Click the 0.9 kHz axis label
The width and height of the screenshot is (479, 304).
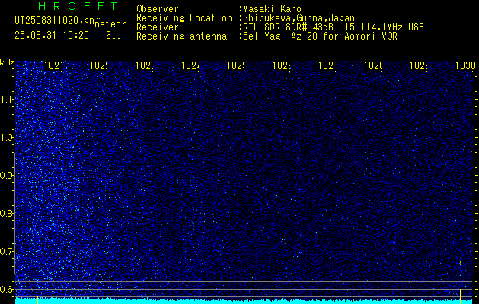click(8, 176)
